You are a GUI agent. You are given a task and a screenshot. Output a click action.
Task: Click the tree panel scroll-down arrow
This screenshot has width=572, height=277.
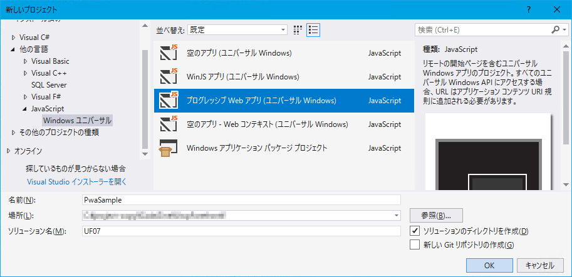point(145,154)
